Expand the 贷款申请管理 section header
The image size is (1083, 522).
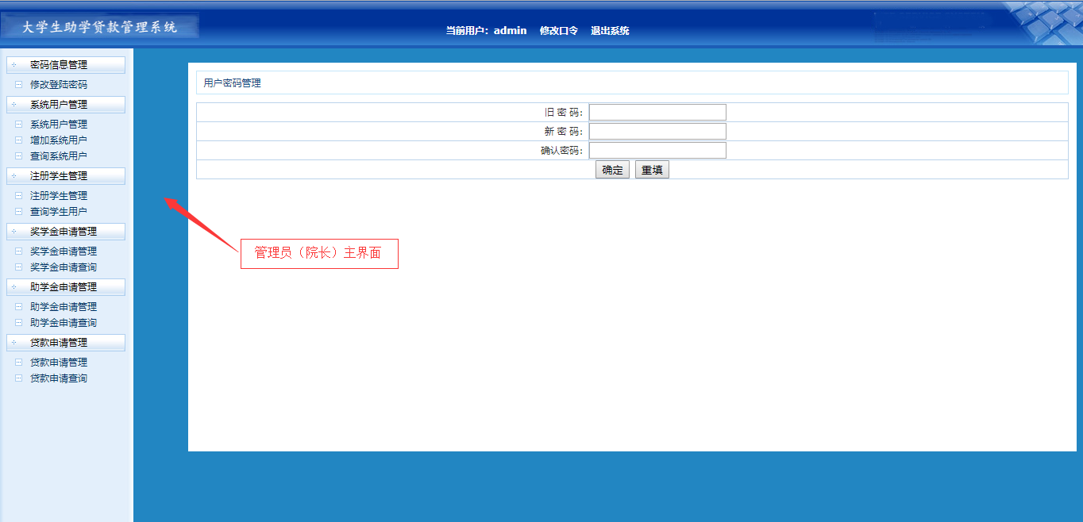pos(65,343)
